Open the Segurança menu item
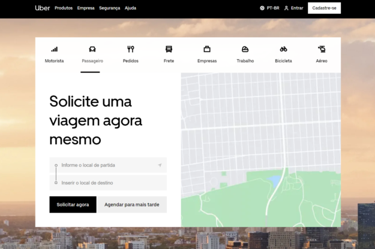This screenshot has width=375, height=249. pos(110,8)
